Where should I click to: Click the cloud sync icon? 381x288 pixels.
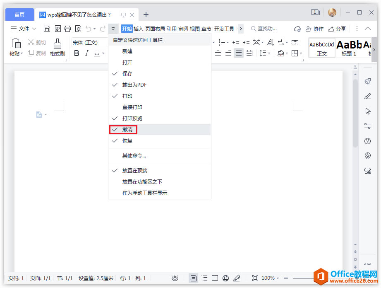(297, 29)
